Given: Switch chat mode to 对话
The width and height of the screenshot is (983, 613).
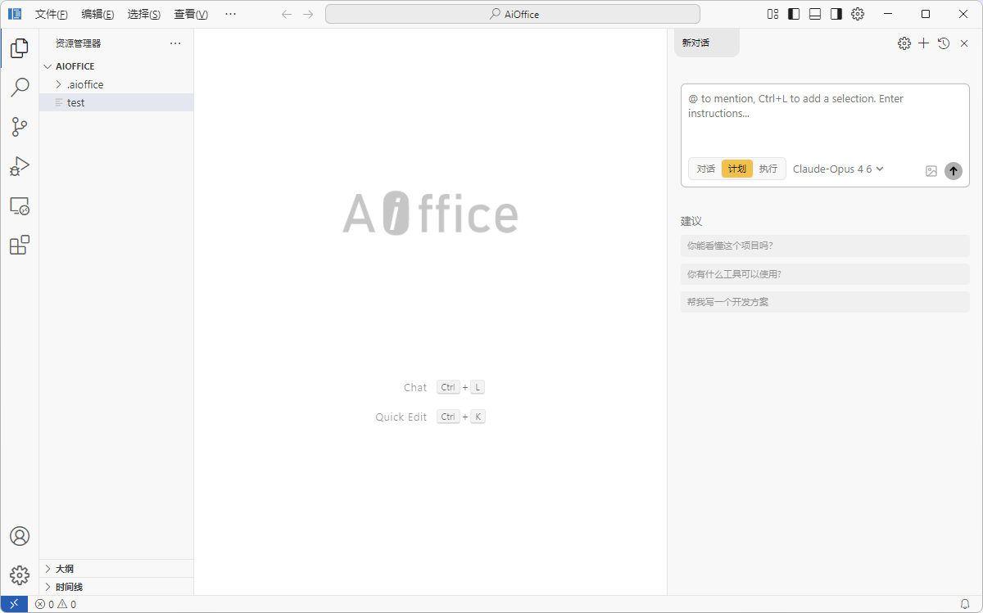Looking at the screenshot, I should [705, 169].
